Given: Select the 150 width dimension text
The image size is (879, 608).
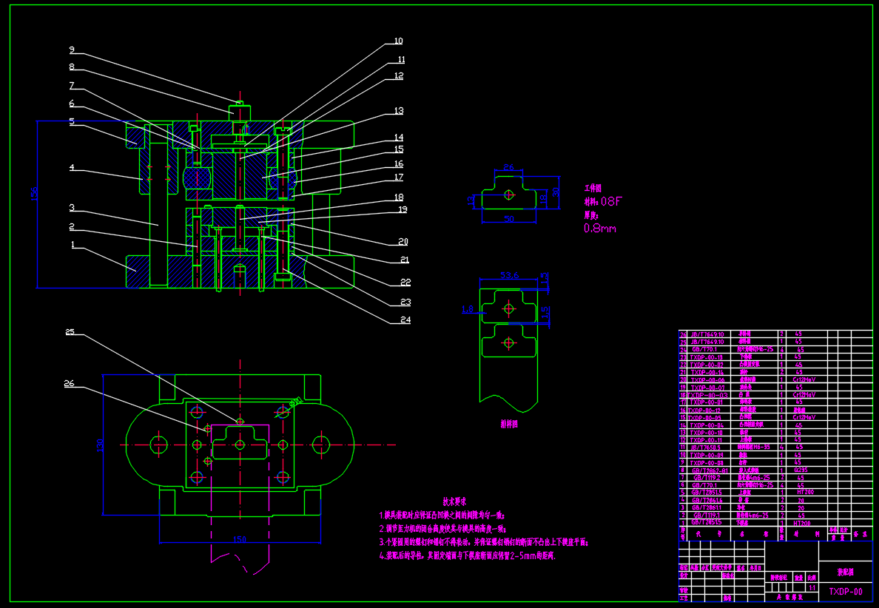Looking at the screenshot, I should pos(239,539).
